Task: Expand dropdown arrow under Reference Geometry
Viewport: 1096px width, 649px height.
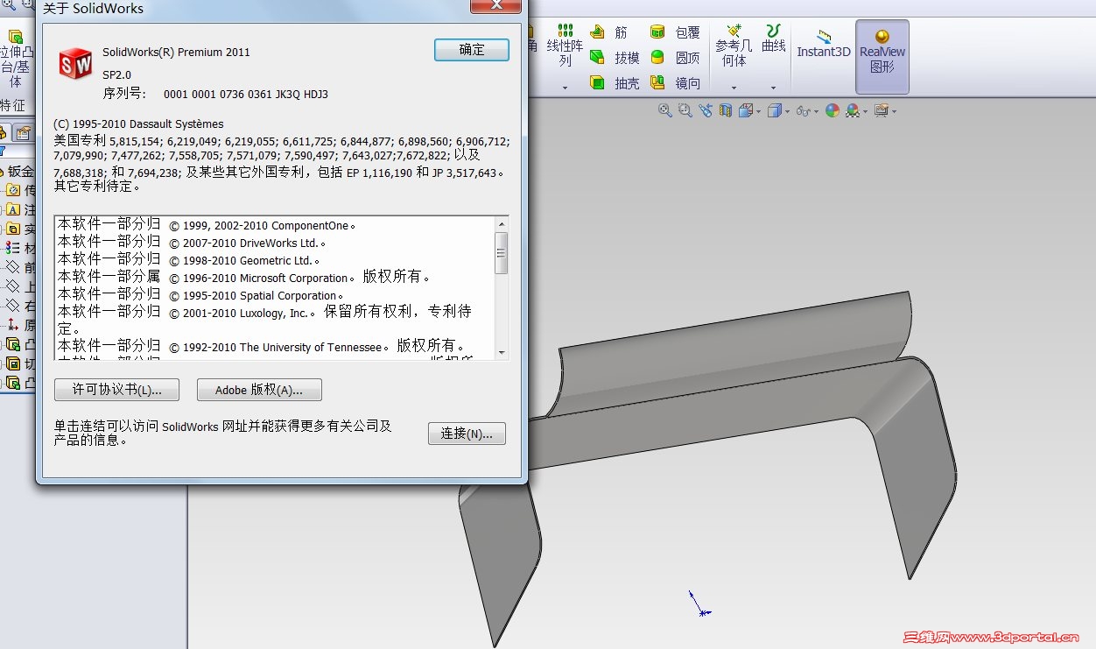Action: click(734, 88)
